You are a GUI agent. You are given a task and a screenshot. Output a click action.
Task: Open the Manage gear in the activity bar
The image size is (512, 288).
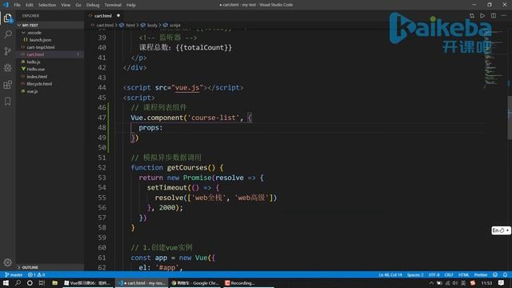8,262
